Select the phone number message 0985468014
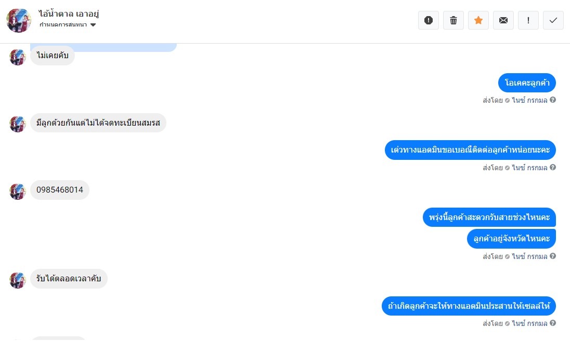570x341 pixels. pyautogui.click(x=60, y=190)
